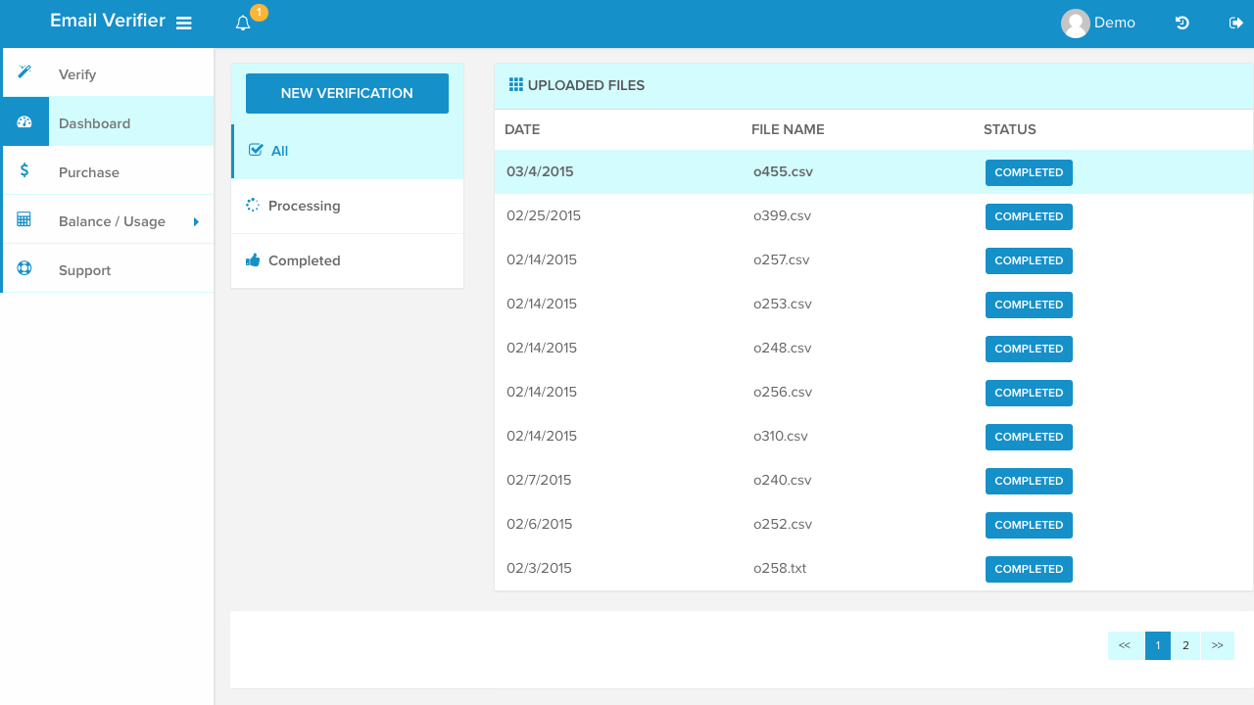The height and width of the screenshot is (705, 1254).
Task: Click the logout icon
Action: [1235, 22]
